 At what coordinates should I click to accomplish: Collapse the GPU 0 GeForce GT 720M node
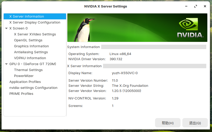point(6,64)
